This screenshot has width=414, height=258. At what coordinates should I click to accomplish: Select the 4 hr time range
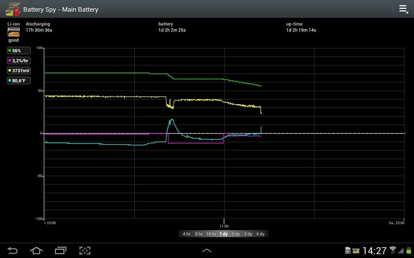click(x=187, y=234)
